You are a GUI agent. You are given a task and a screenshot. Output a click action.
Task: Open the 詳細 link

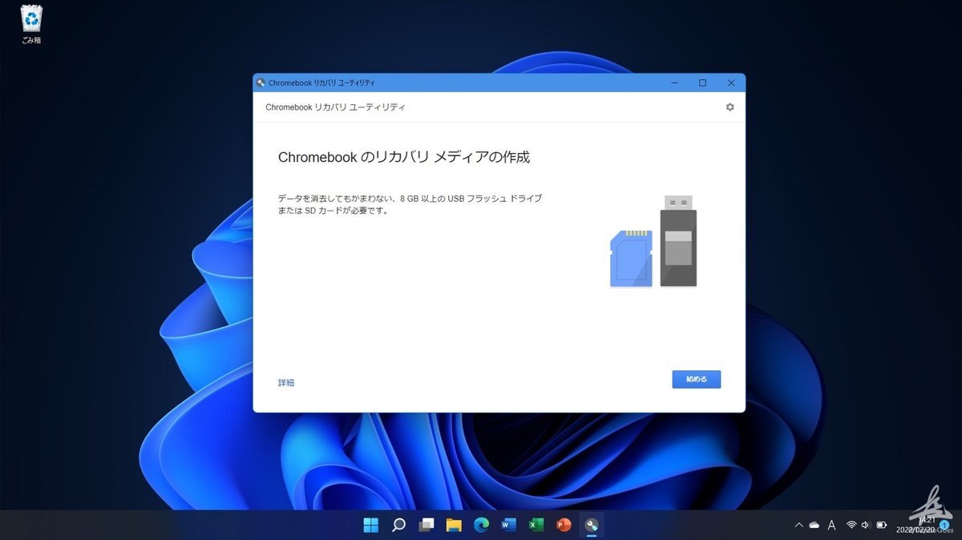click(286, 383)
